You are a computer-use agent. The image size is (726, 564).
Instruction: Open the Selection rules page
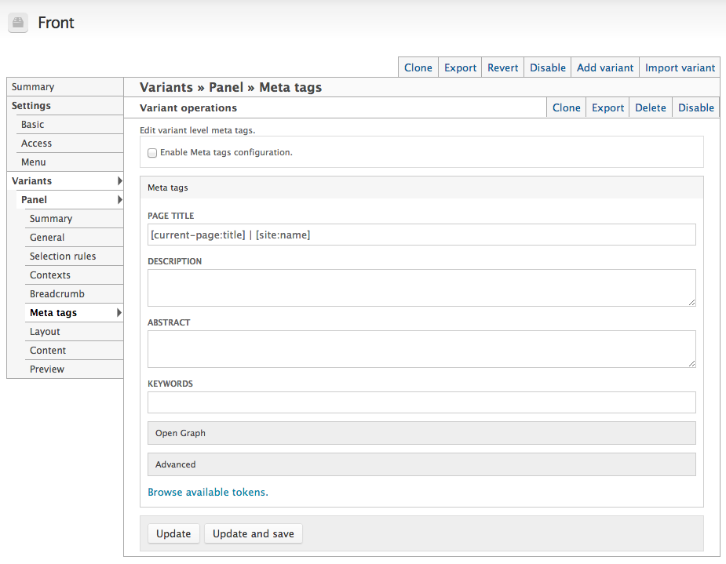tap(62, 256)
